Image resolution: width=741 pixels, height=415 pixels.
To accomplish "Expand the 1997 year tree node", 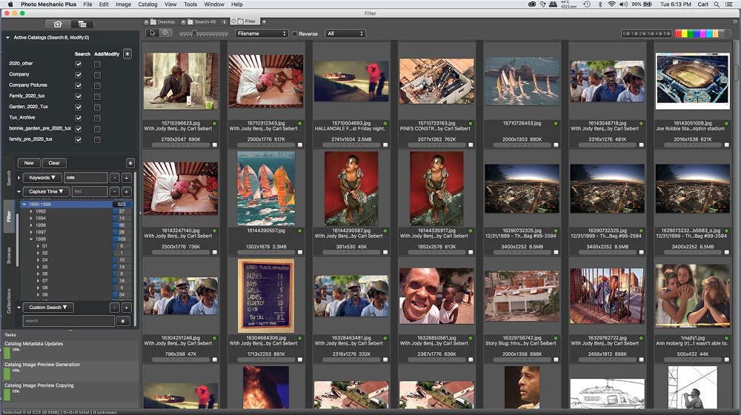I will pos(31,232).
